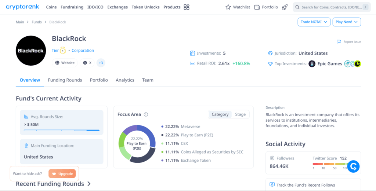Open the Products menu
Image resolution: width=376 pixels, height=191 pixels.
172,7
